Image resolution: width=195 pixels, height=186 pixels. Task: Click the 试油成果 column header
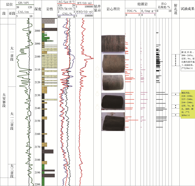coord(187,9)
